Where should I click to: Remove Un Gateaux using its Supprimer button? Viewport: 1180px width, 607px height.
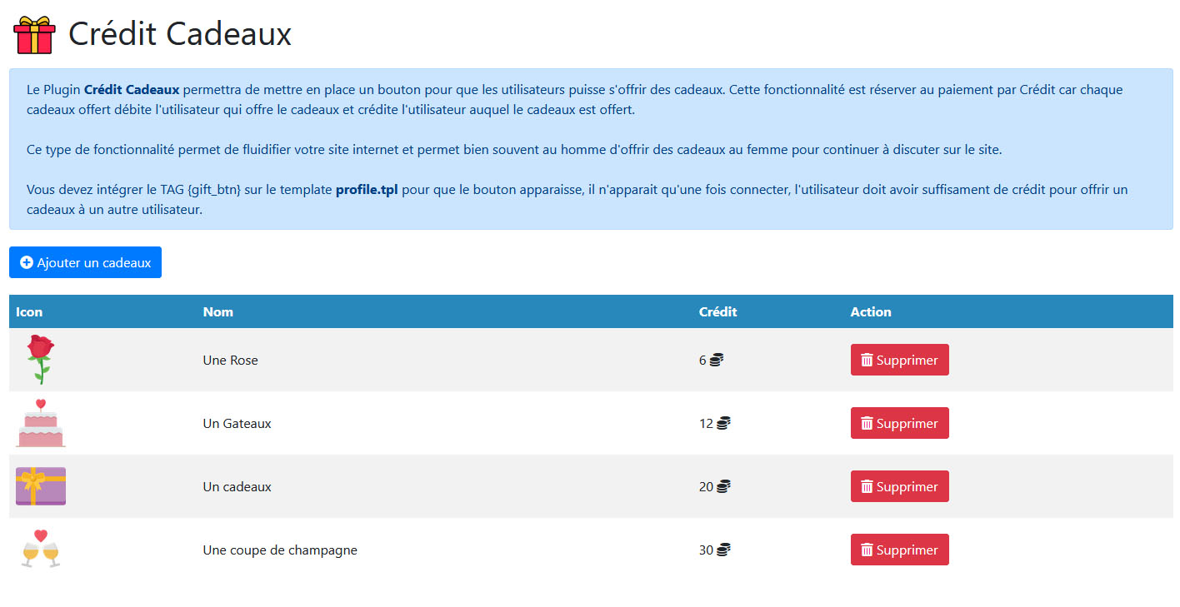pyautogui.click(x=899, y=423)
